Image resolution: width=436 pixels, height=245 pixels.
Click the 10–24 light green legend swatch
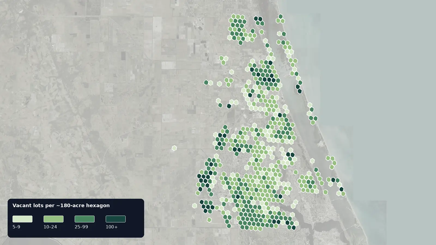coord(53,219)
